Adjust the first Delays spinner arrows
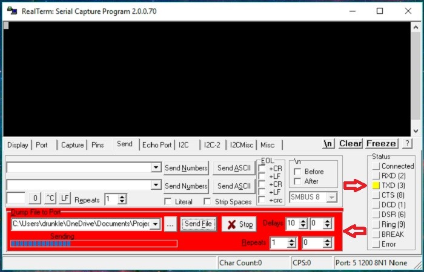 (303, 224)
